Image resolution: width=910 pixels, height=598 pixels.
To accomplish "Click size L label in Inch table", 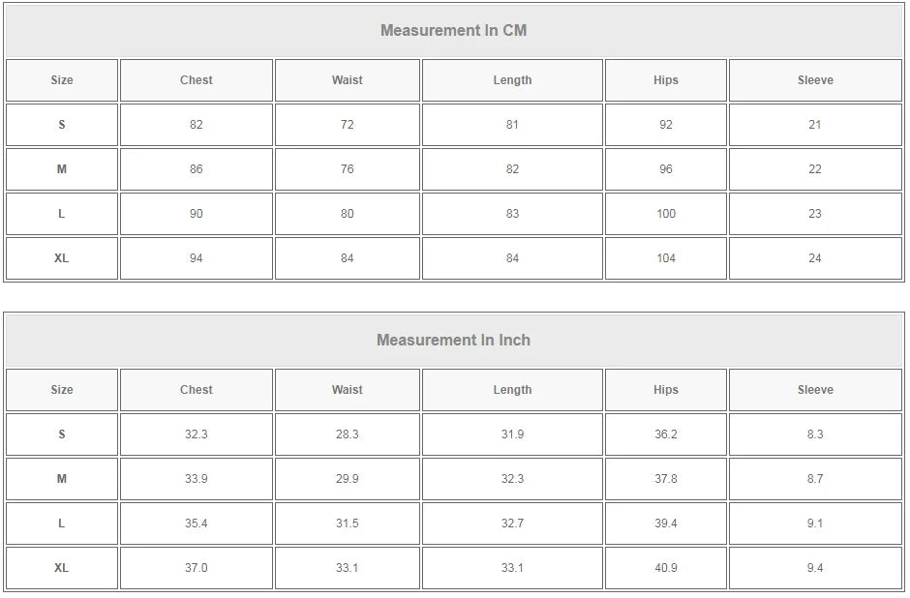I will pyautogui.click(x=61, y=523).
